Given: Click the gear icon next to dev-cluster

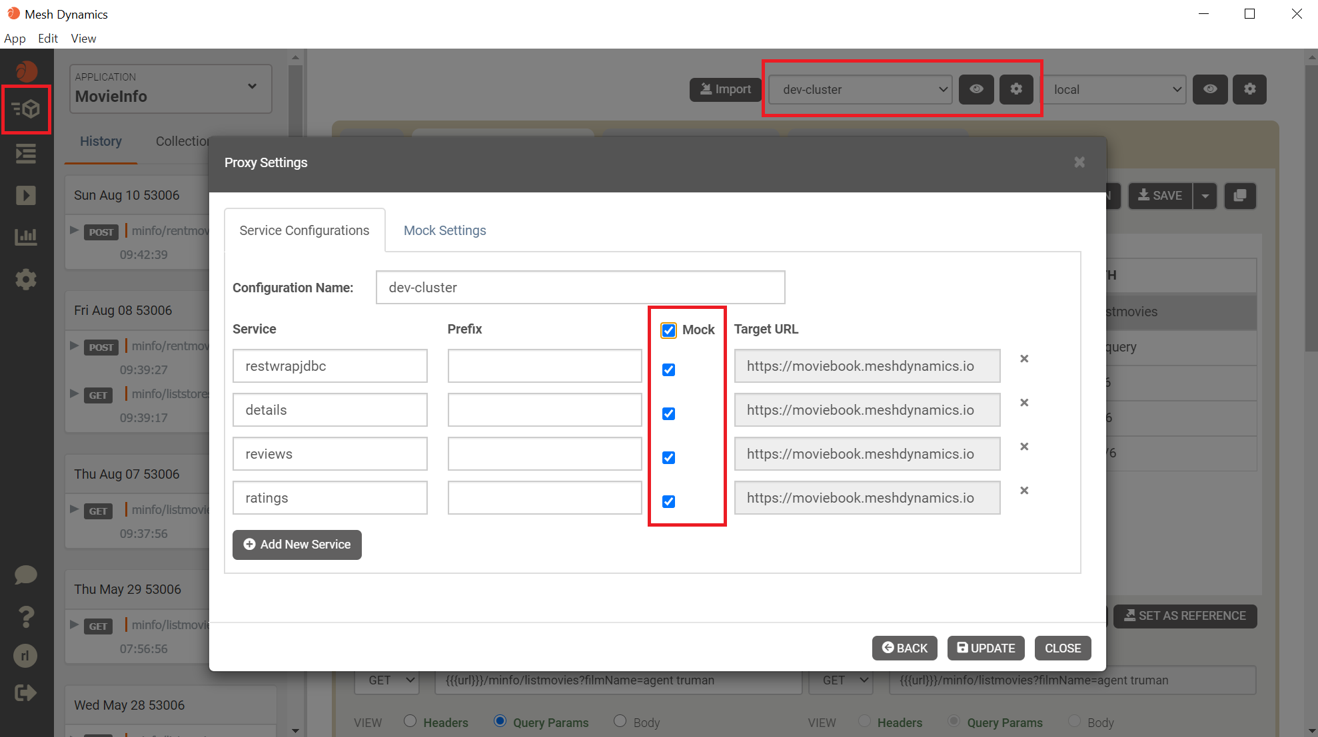Looking at the screenshot, I should (1016, 89).
